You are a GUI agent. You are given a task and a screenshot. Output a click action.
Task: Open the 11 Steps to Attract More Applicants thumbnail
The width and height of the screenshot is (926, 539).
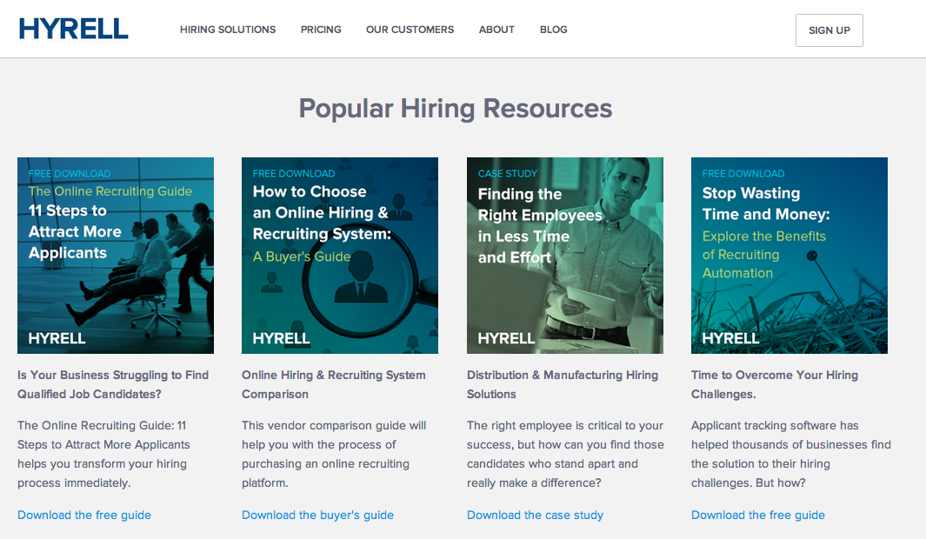[x=116, y=256]
